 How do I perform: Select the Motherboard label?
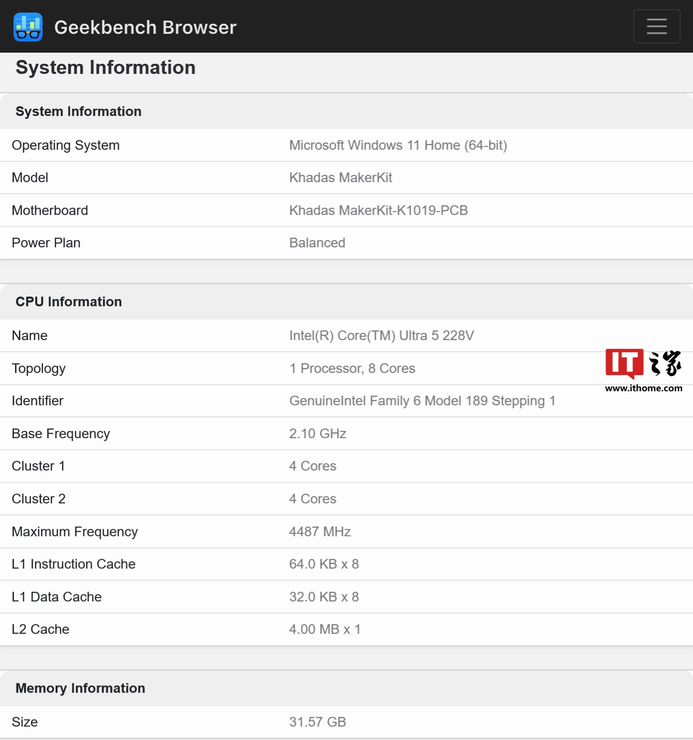(x=50, y=211)
